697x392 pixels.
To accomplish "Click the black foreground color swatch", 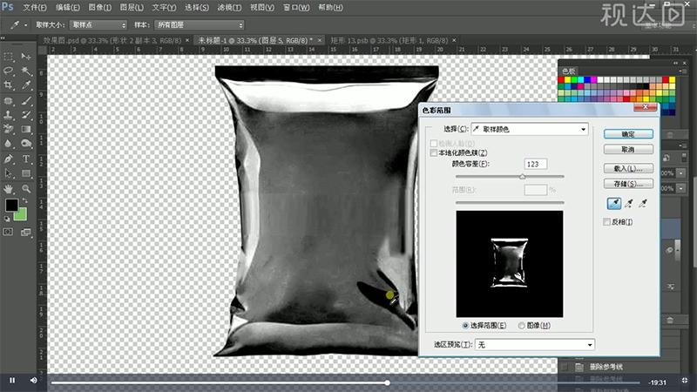I will (x=11, y=206).
